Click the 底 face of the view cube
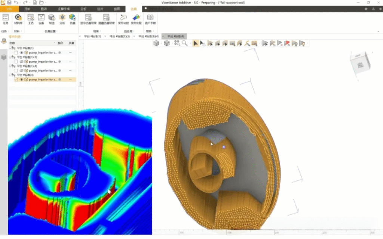The height and width of the screenshot is (239, 383). [360, 65]
